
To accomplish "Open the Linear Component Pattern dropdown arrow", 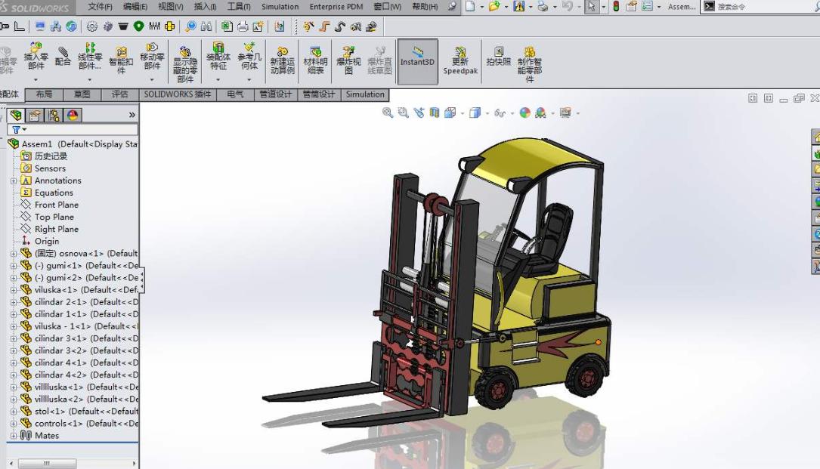I will [x=90, y=79].
